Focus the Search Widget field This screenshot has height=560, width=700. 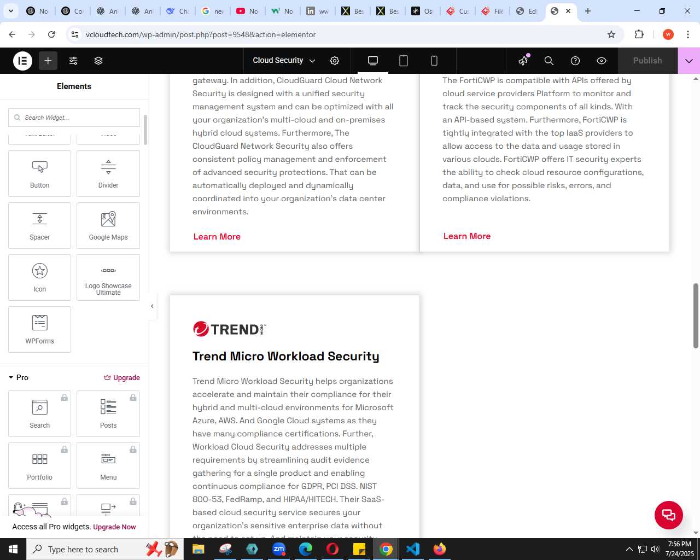[x=74, y=118]
